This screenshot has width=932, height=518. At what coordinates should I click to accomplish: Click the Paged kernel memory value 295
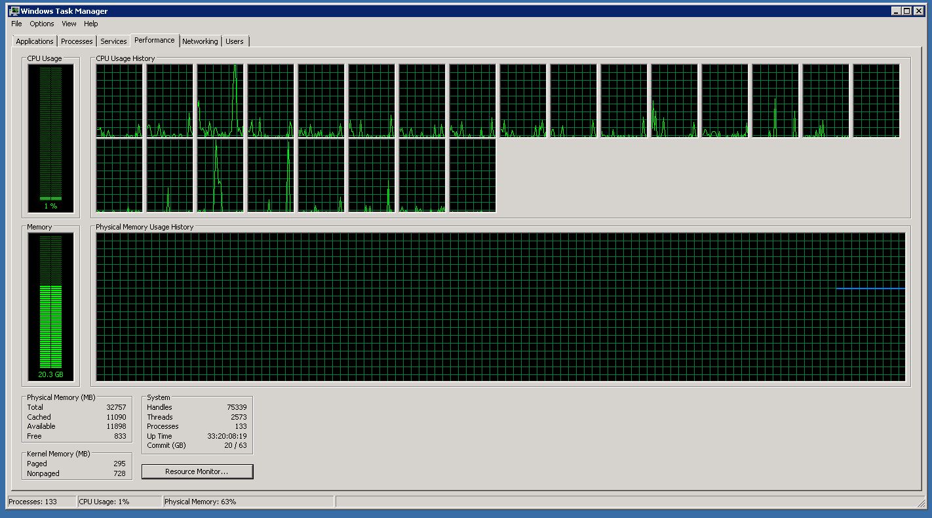[119, 464]
